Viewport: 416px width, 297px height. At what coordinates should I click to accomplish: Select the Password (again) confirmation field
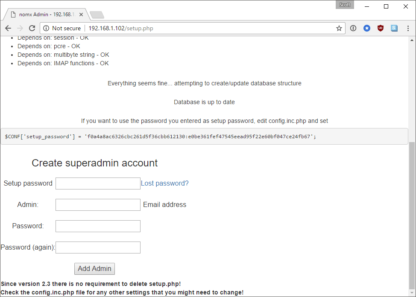tap(97, 247)
